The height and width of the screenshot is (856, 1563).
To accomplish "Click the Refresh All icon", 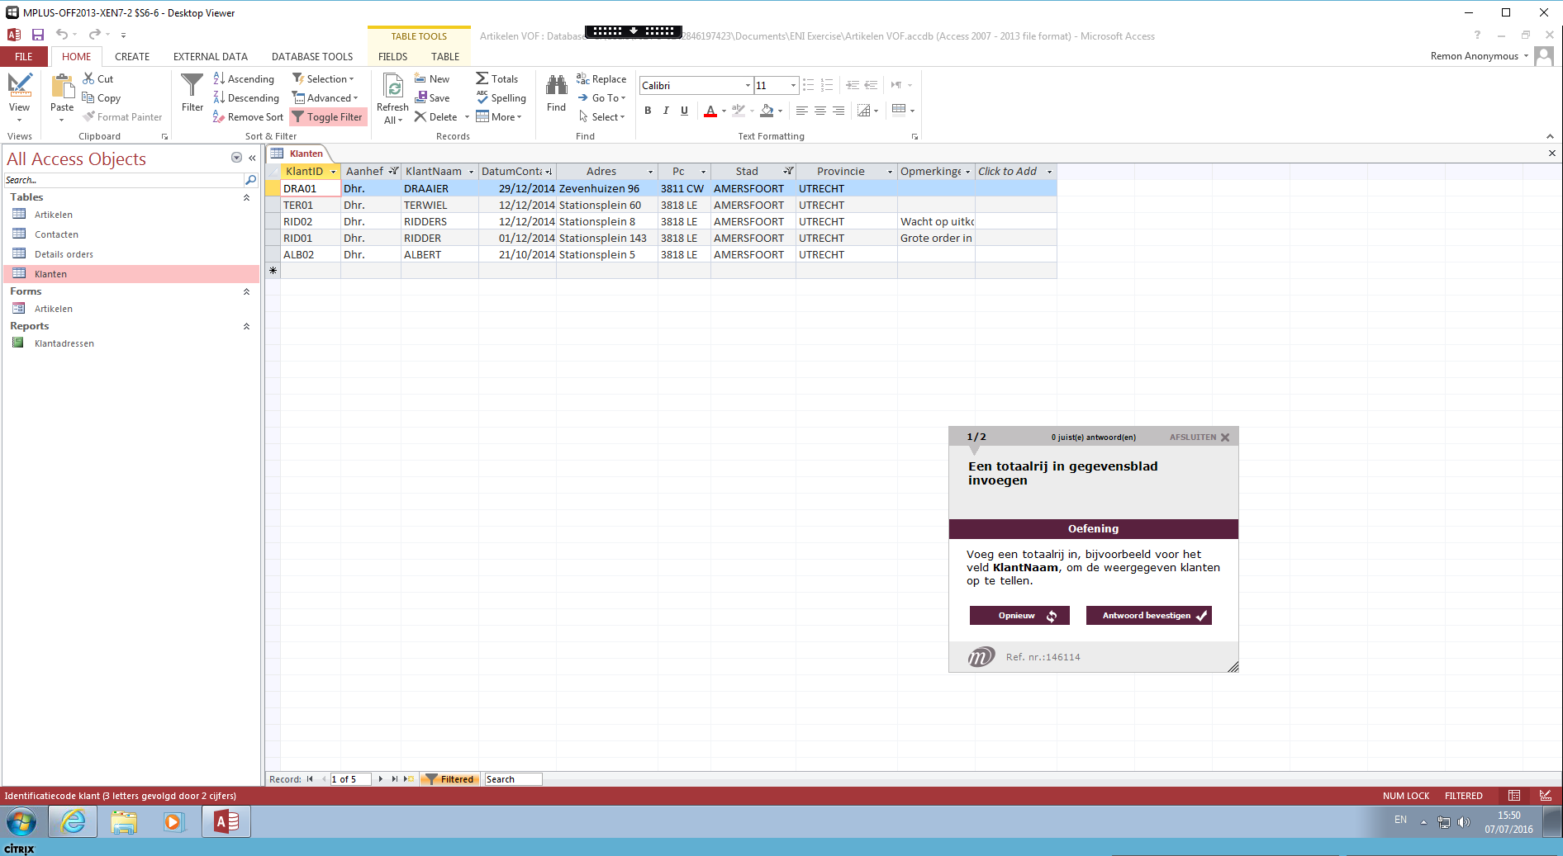I will pos(393,87).
